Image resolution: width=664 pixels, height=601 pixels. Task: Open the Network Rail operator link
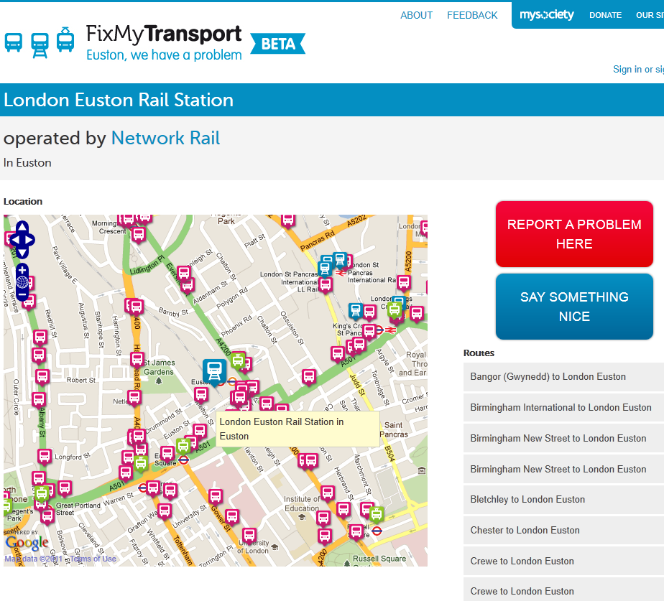pos(165,138)
